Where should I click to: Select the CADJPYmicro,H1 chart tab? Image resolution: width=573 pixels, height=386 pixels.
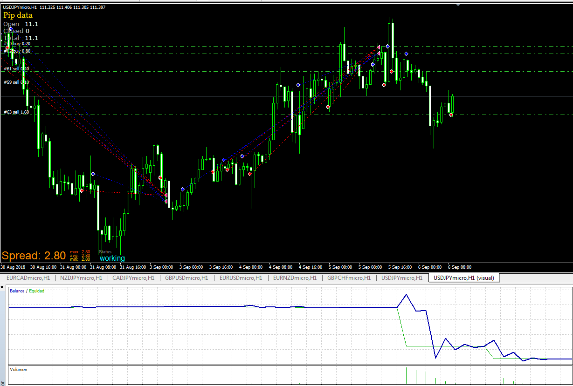click(133, 278)
